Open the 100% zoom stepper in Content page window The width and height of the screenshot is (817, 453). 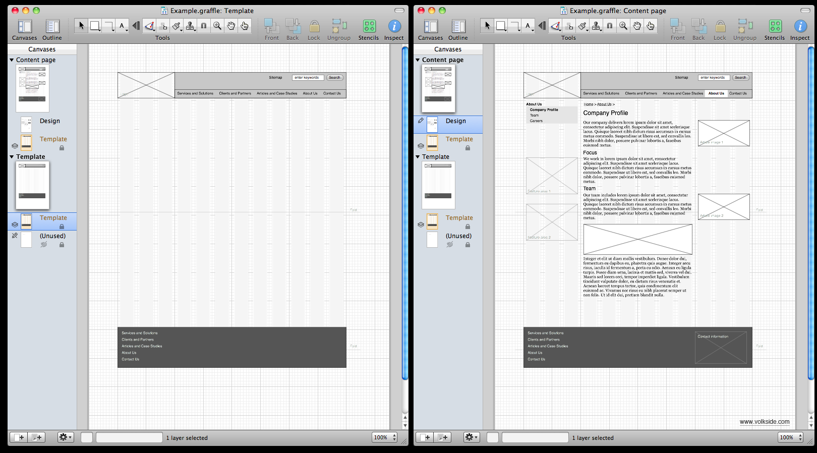point(791,437)
